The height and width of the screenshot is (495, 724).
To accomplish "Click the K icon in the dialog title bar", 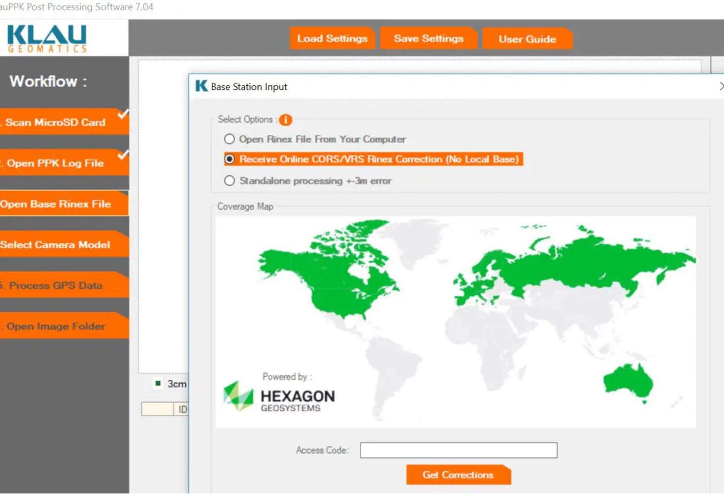I will (x=201, y=86).
